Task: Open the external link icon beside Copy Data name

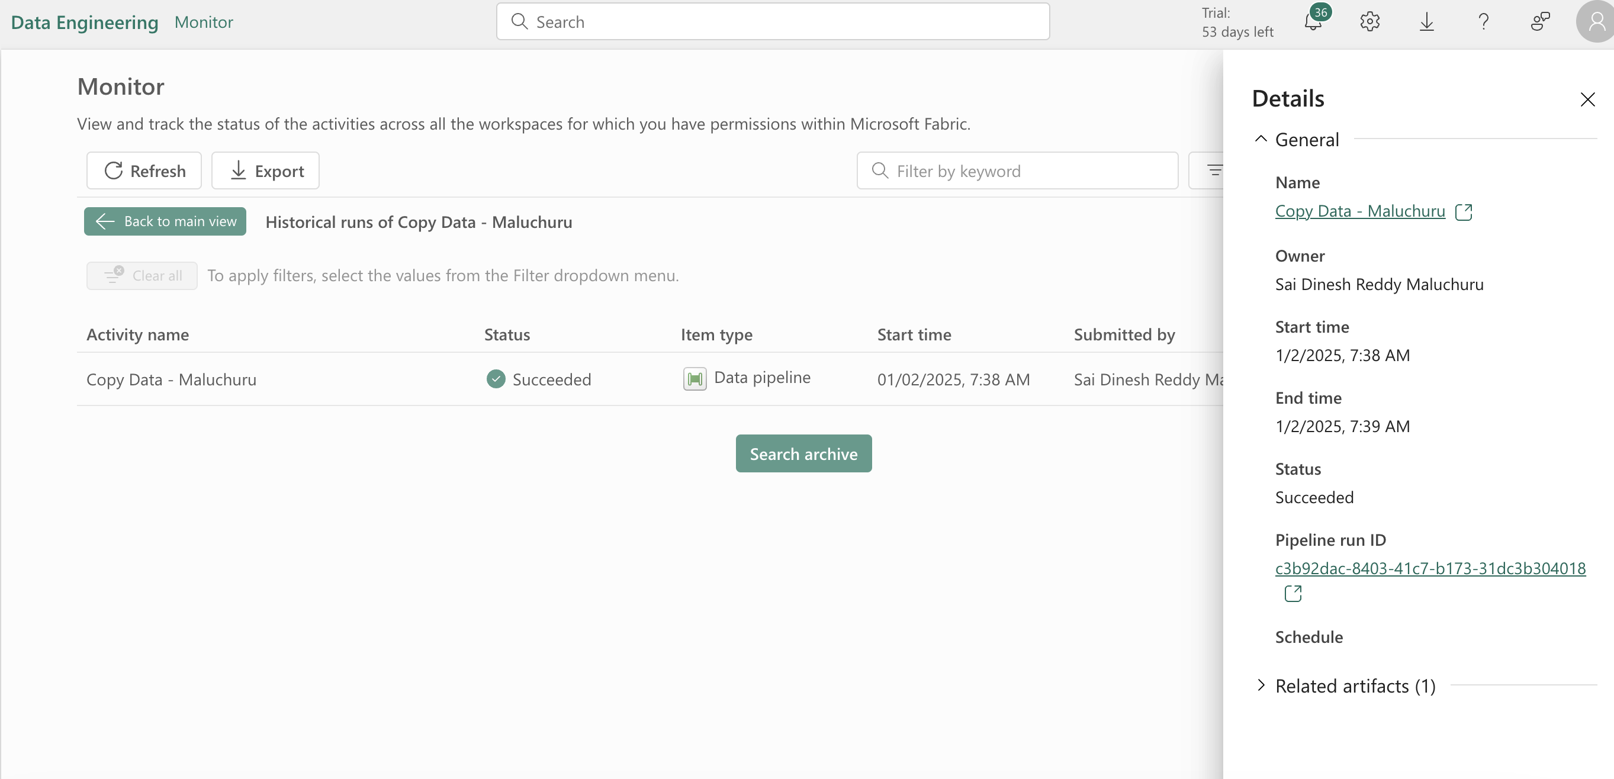Action: click(x=1464, y=213)
